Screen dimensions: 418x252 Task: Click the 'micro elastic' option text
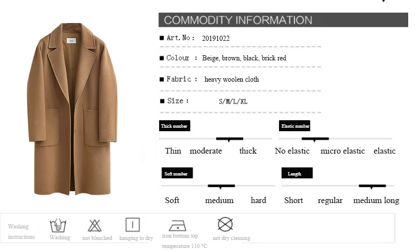tap(342, 151)
